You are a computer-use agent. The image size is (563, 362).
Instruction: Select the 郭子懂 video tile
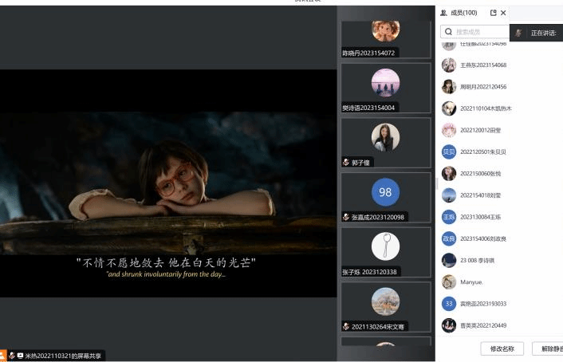coord(385,143)
